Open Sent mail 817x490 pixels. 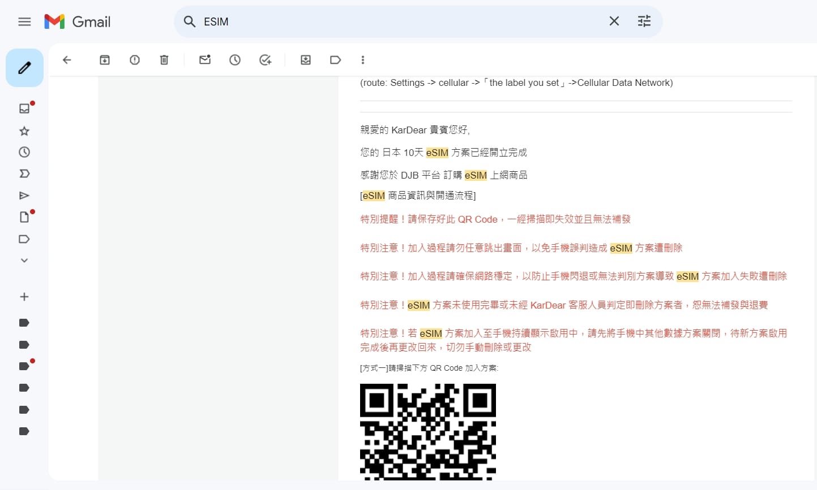tap(24, 196)
